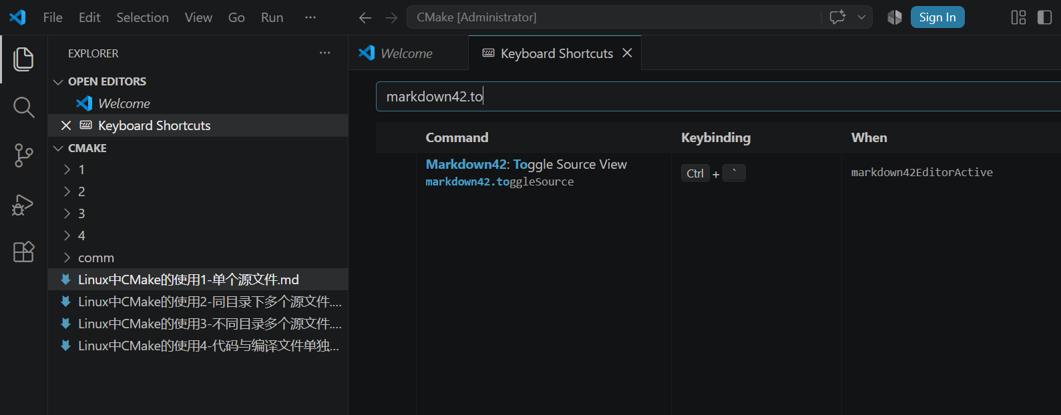Screen dimensions: 1061x415
Task: Open the Extensions view
Action: [x=23, y=252]
